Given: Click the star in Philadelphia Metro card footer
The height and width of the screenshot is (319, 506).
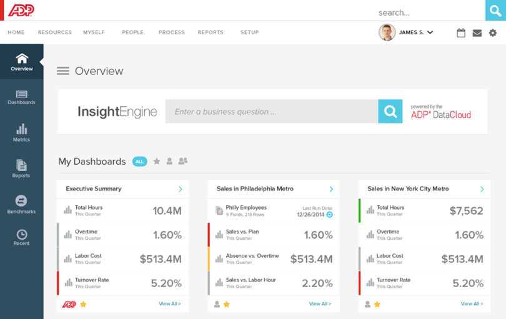Looking at the screenshot, I should (x=227, y=304).
